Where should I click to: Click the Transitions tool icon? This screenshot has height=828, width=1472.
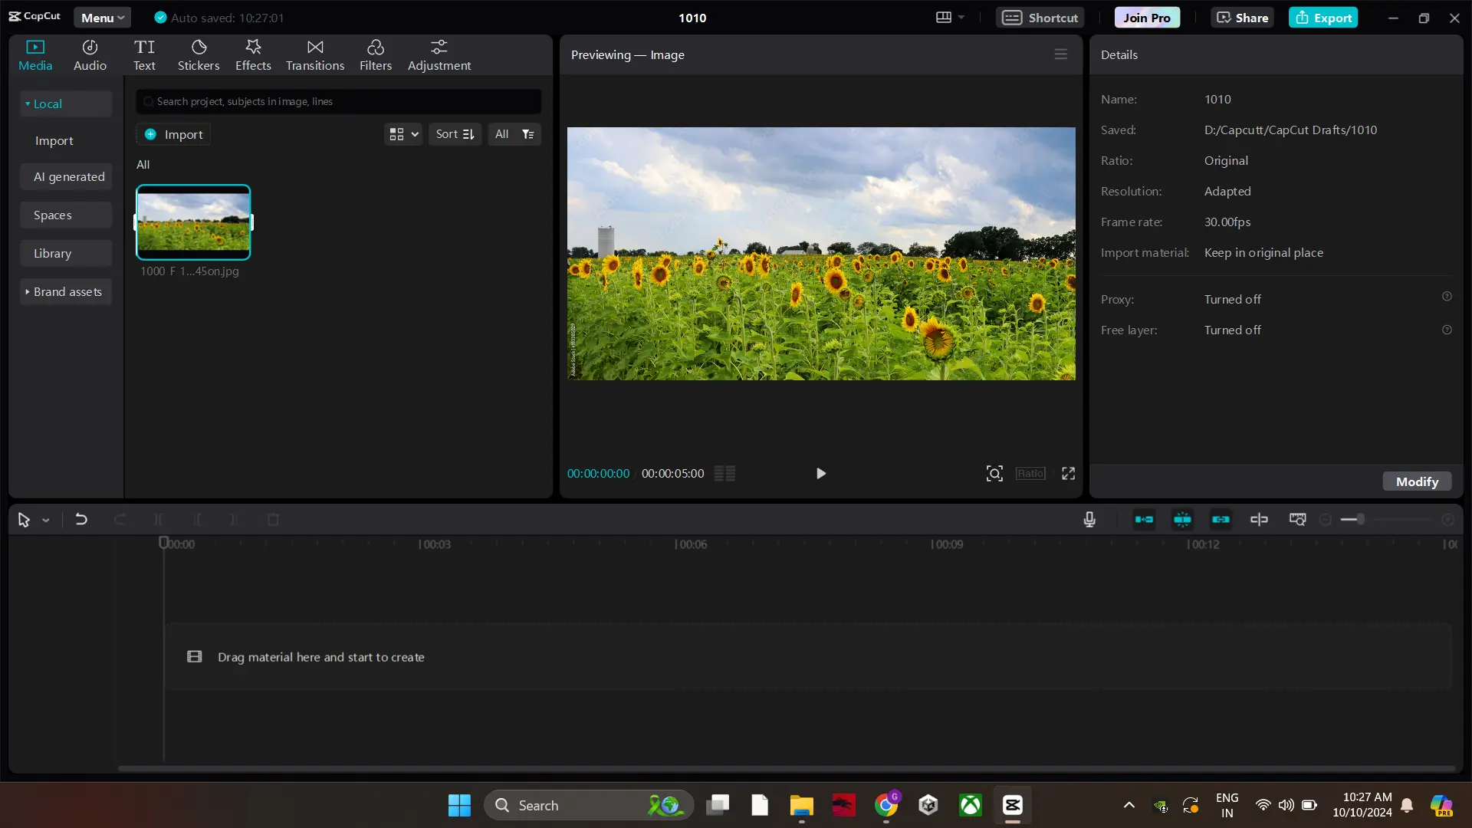pos(315,54)
